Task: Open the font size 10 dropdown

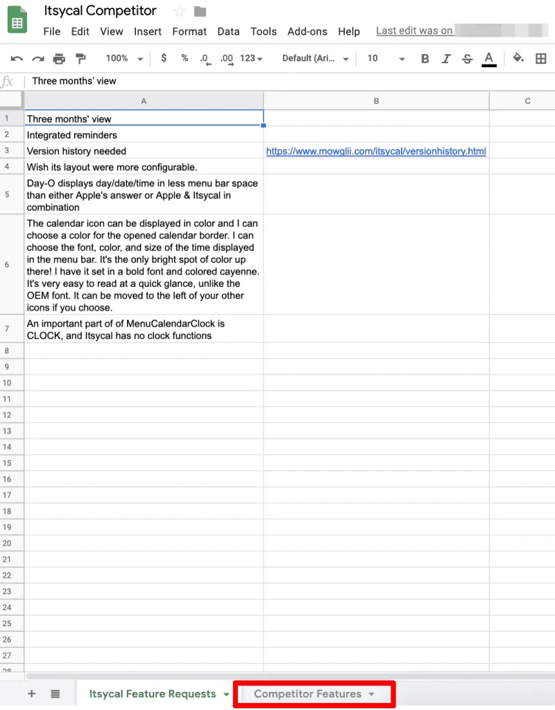Action: coord(386,58)
